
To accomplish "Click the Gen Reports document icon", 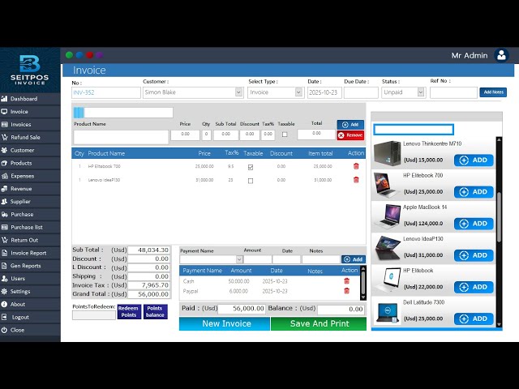I will tap(4, 266).
